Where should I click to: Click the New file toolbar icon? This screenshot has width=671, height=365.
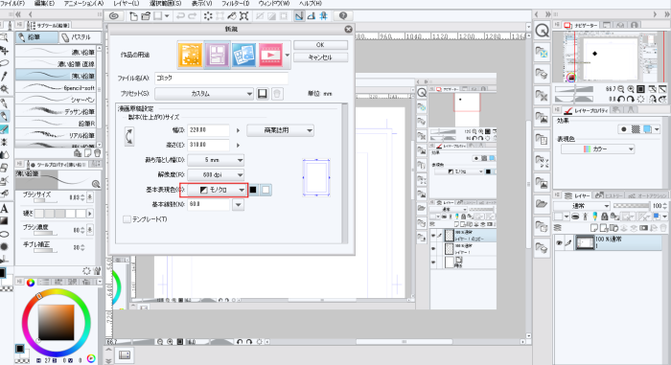click(133, 16)
